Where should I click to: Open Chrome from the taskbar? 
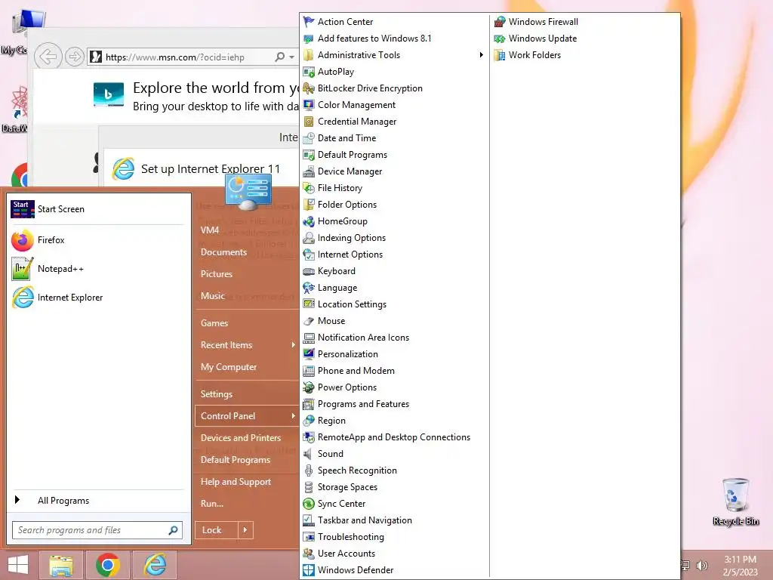108,565
